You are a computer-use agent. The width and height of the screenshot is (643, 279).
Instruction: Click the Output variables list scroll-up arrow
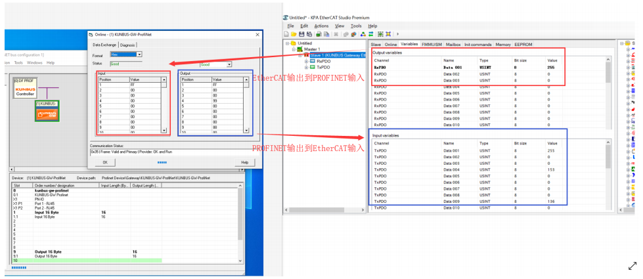point(608,60)
